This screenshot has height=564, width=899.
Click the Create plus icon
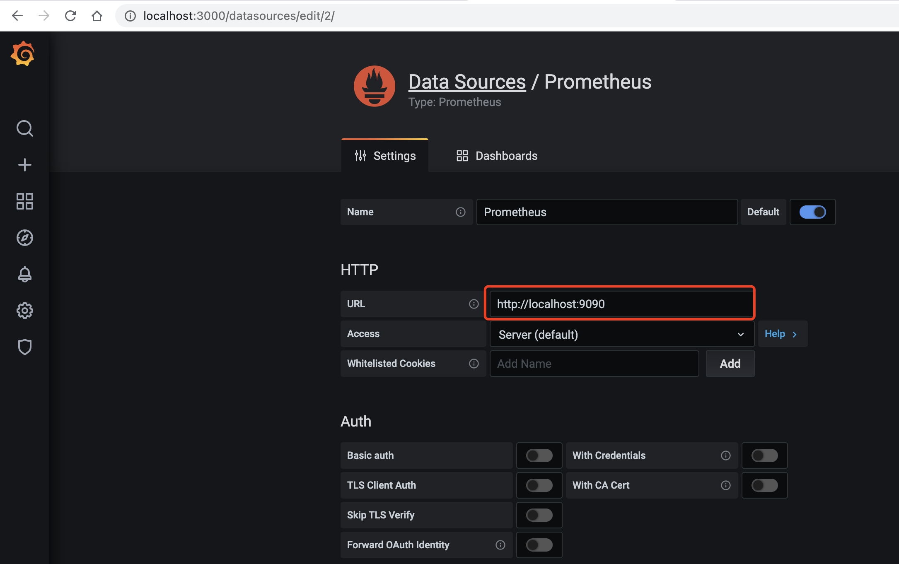tap(24, 165)
